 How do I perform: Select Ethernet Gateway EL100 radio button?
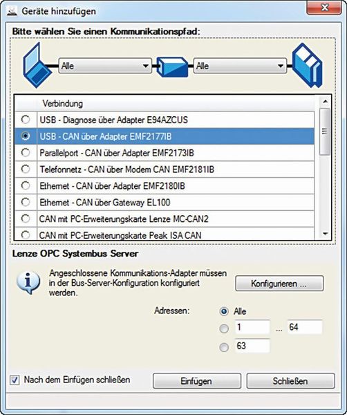[x=26, y=202]
